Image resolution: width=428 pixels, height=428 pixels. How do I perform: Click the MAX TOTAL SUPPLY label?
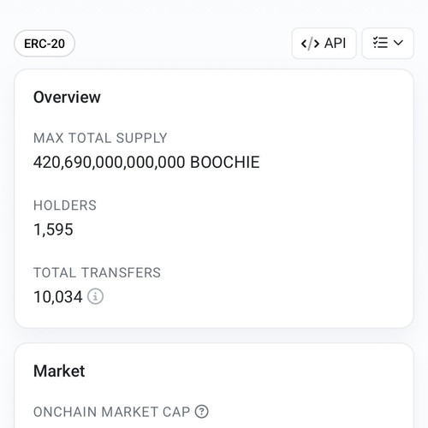tap(100, 138)
